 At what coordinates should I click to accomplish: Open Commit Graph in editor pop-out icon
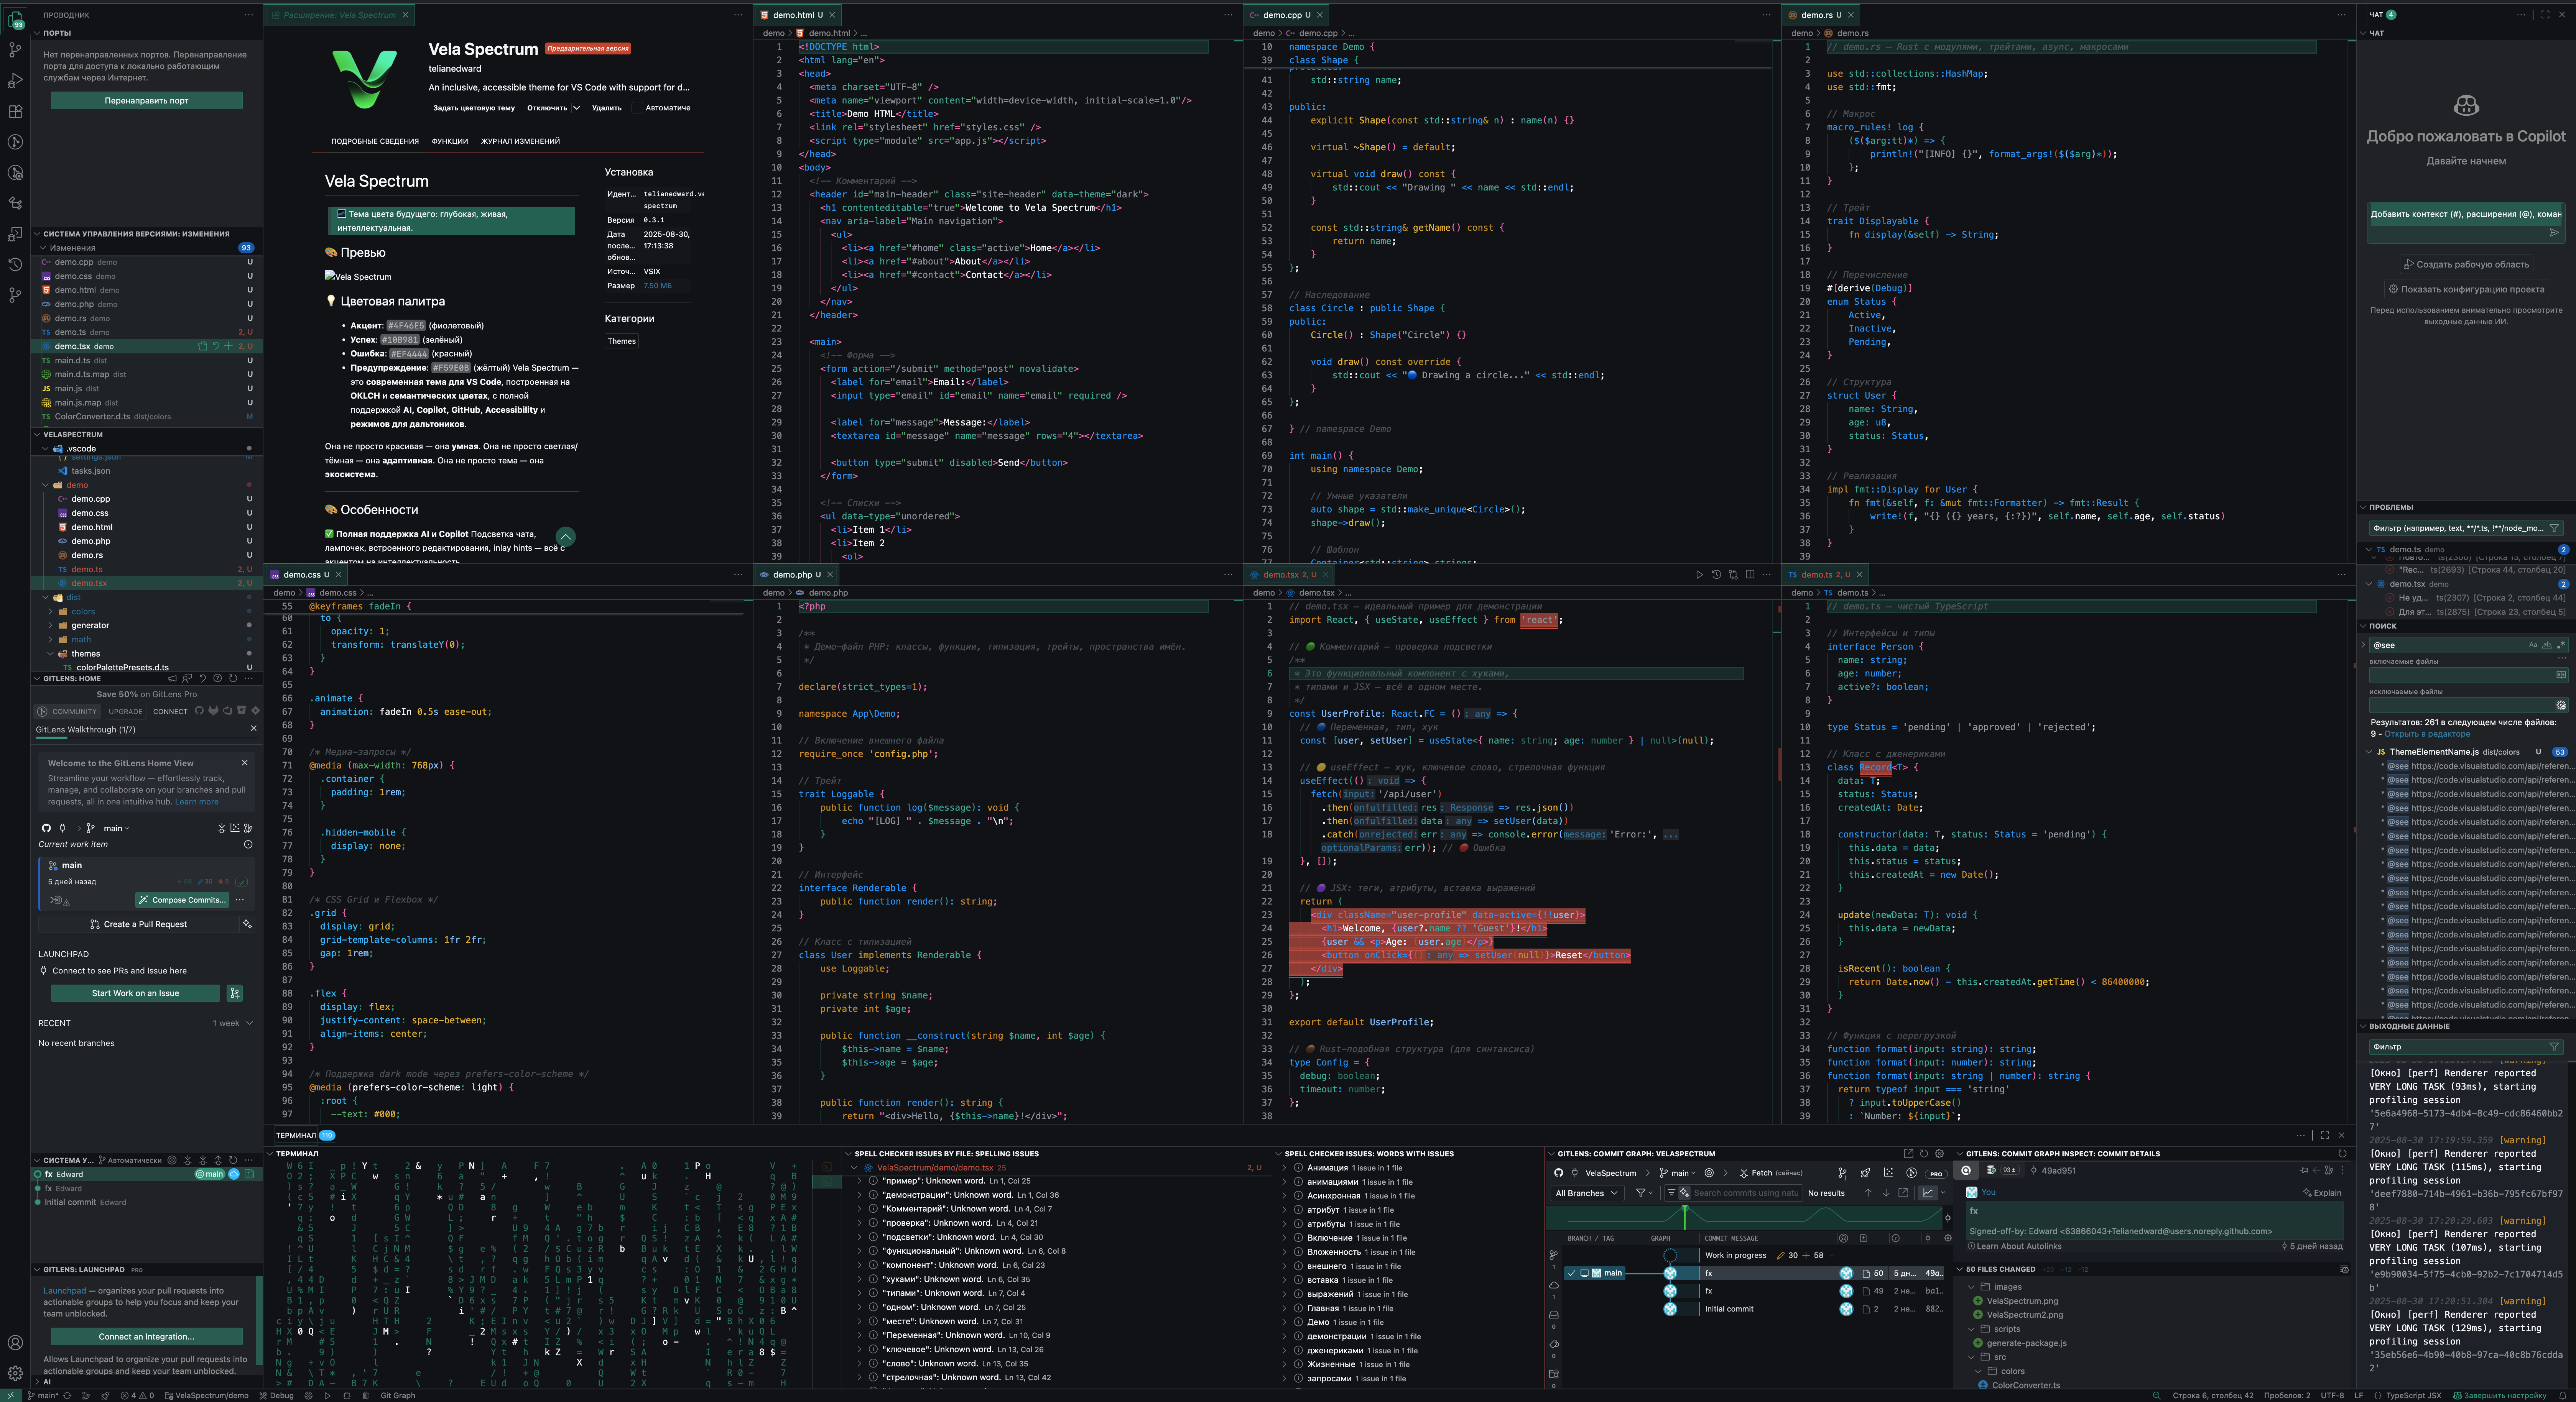(x=1909, y=1153)
